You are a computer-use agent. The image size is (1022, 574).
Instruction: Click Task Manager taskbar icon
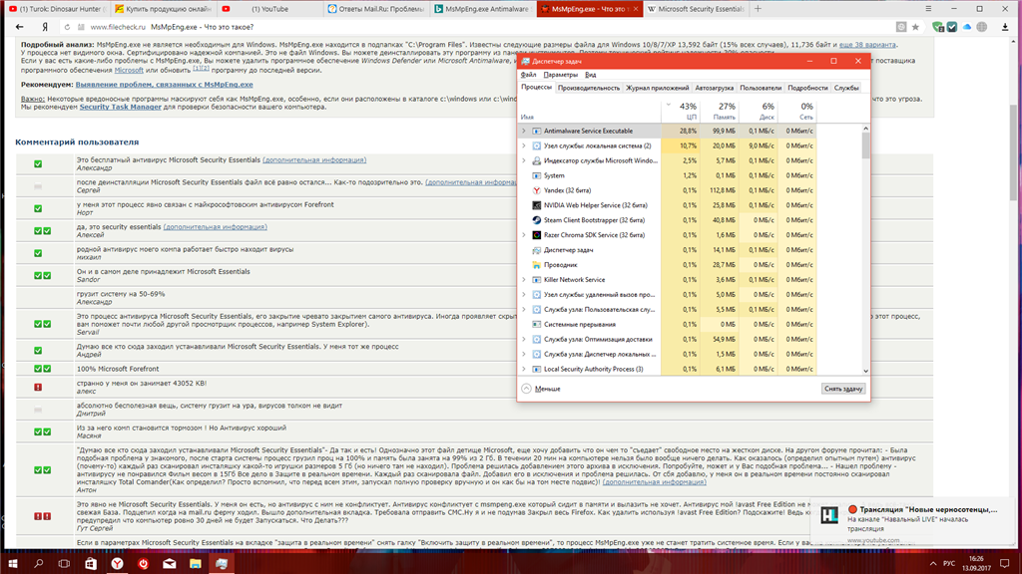pos(222,564)
